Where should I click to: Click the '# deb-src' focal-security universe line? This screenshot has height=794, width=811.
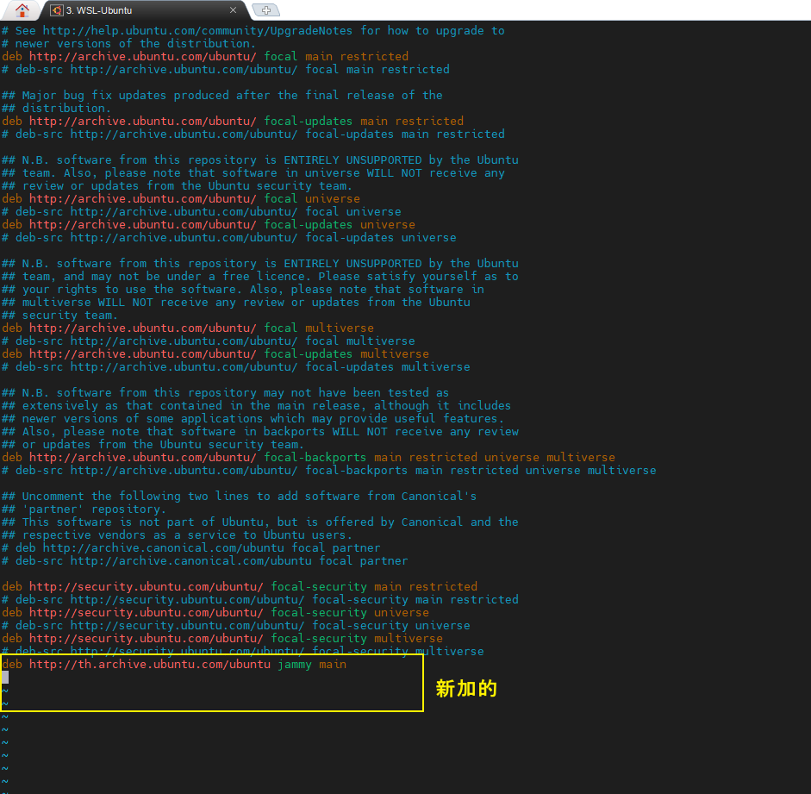[236, 625]
